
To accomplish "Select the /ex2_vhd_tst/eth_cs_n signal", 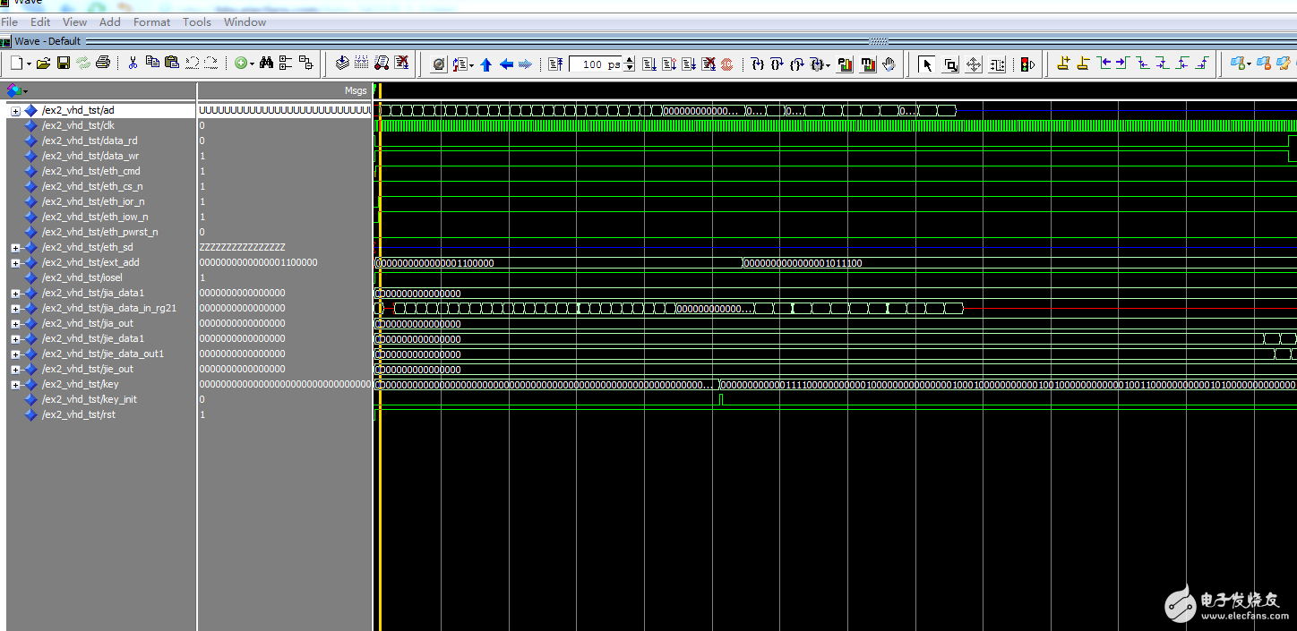I will [92, 186].
